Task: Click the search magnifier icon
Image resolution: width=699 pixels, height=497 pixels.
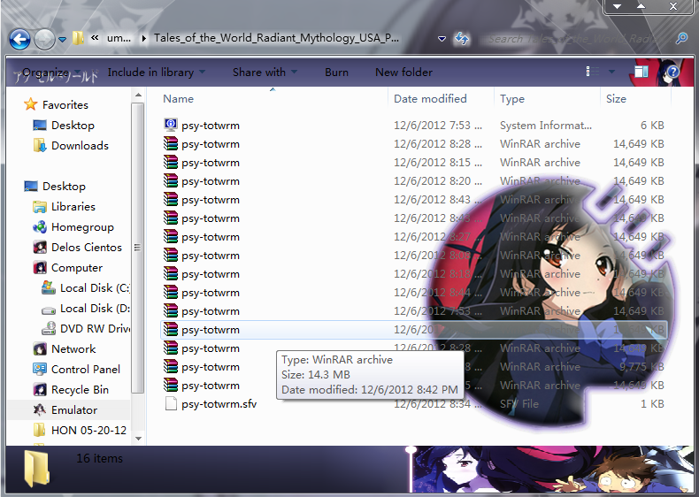Action: coord(681,38)
